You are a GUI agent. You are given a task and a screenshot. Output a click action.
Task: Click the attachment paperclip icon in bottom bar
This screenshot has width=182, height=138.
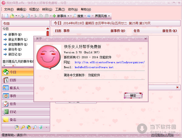pyautogui.click(x=17, y=127)
